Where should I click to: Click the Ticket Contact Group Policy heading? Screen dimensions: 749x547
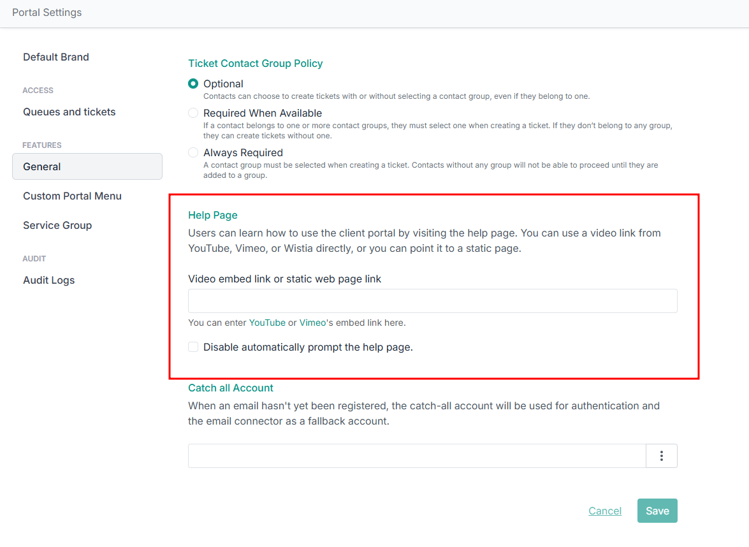tap(256, 63)
